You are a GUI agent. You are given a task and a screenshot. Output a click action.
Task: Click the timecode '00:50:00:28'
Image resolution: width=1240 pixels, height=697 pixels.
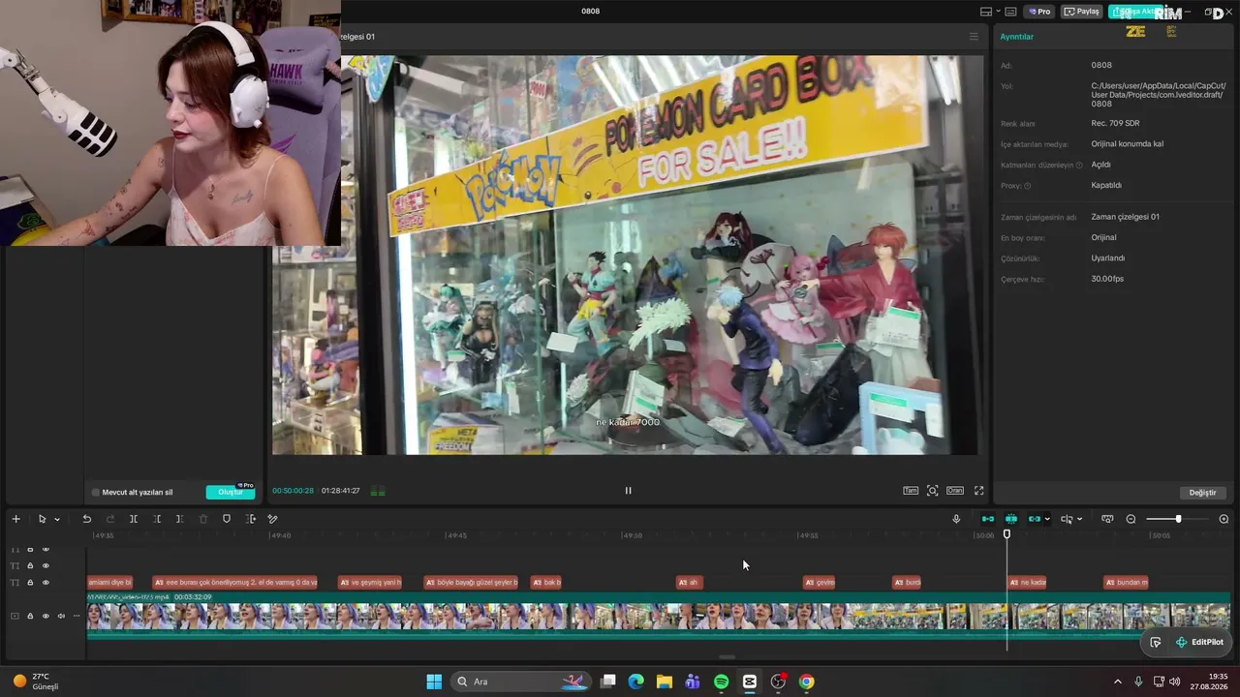tap(293, 491)
